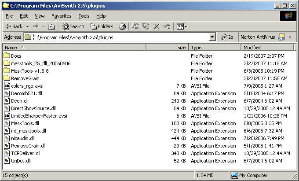The width and height of the screenshot is (299, 181).
Task: Click the Go button
Action: (x=227, y=37)
